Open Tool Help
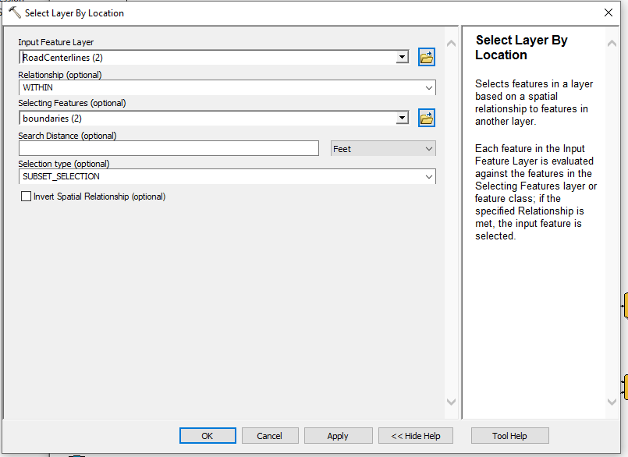Screen dimensions: 628x457 pos(510,436)
